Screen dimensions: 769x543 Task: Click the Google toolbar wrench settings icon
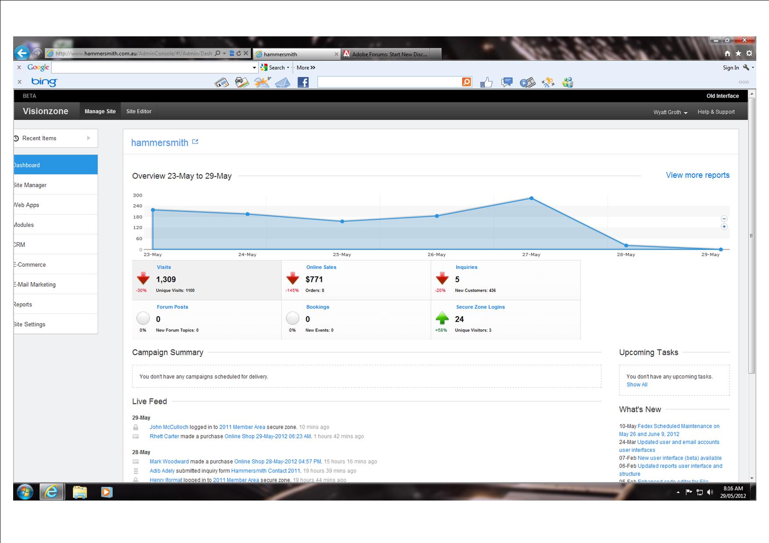[746, 67]
